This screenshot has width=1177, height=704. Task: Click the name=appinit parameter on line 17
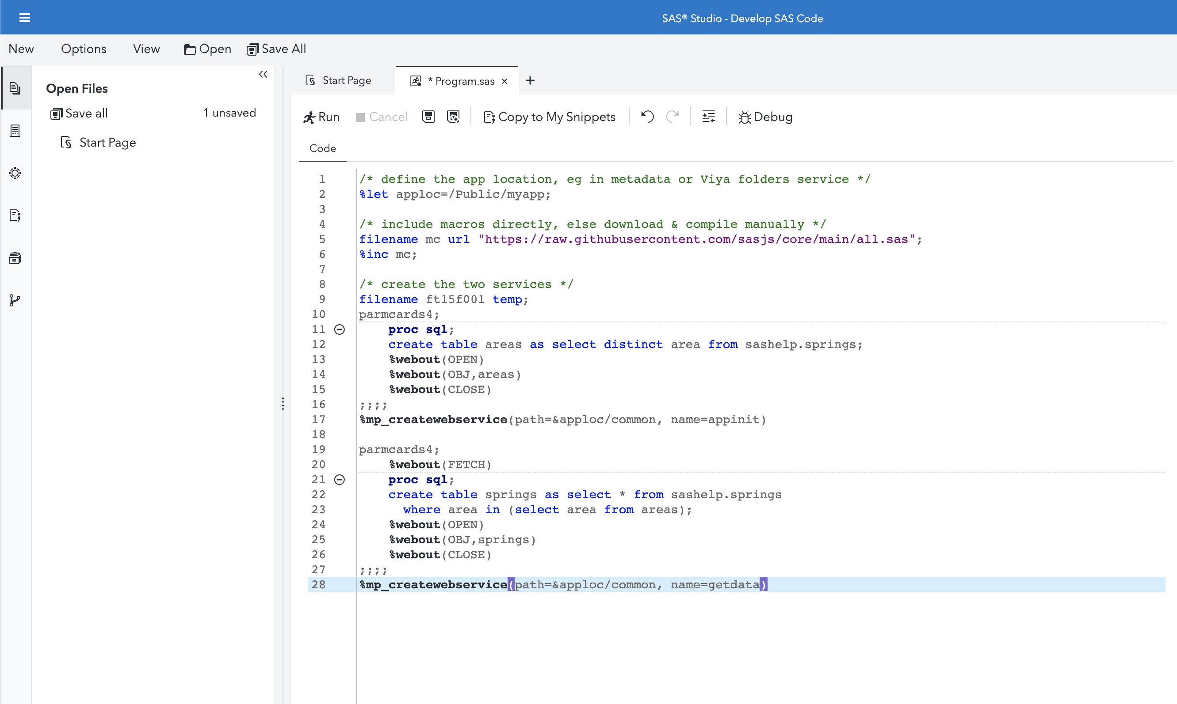pyautogui.click(x=715, y=420)
